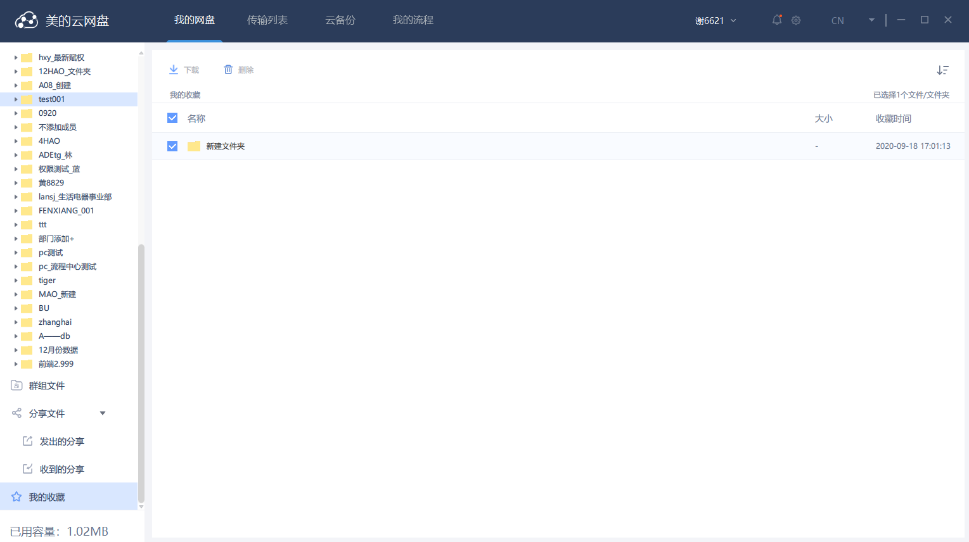Click the folder icon of pc测试
Screen dimensions: 969x542
(27, 253)
